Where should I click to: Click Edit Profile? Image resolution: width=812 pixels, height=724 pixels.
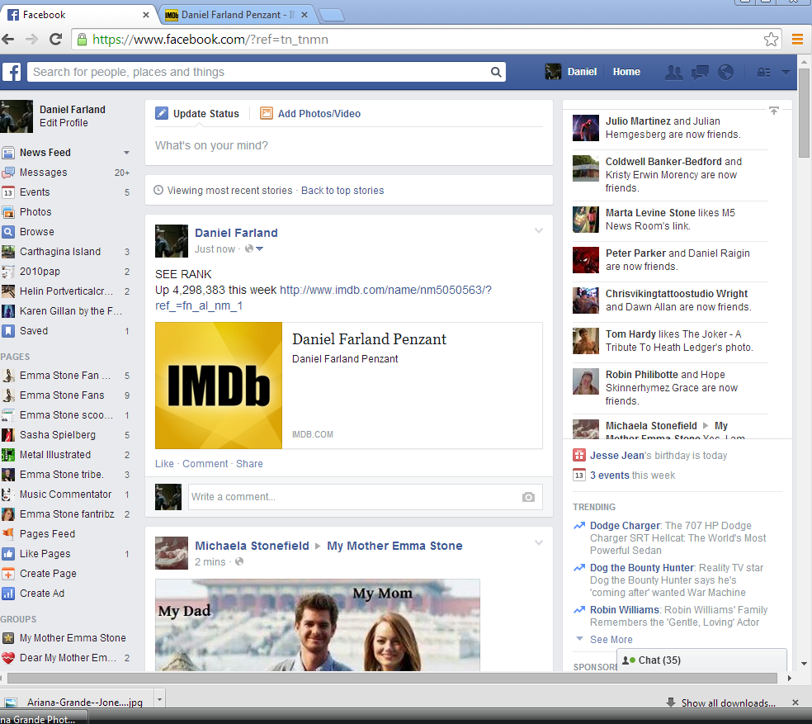coord(64,123)
